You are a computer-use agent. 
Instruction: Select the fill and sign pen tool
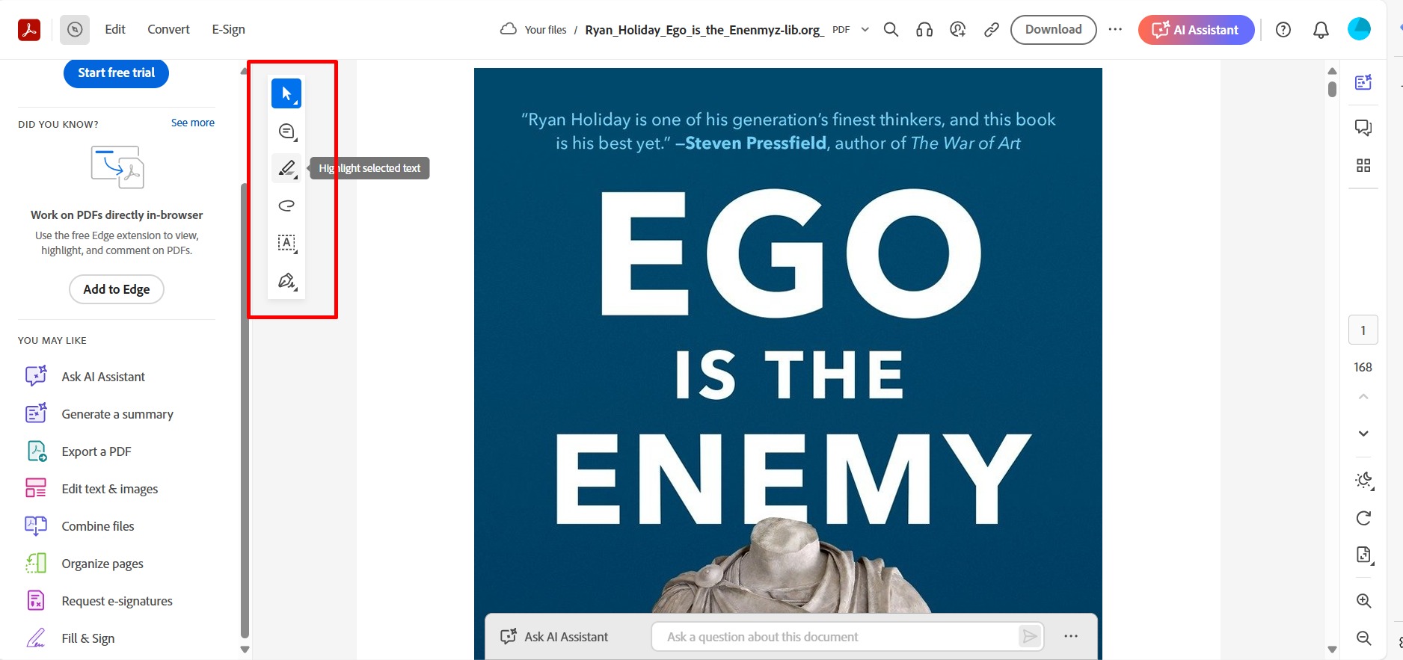point(286,281)
